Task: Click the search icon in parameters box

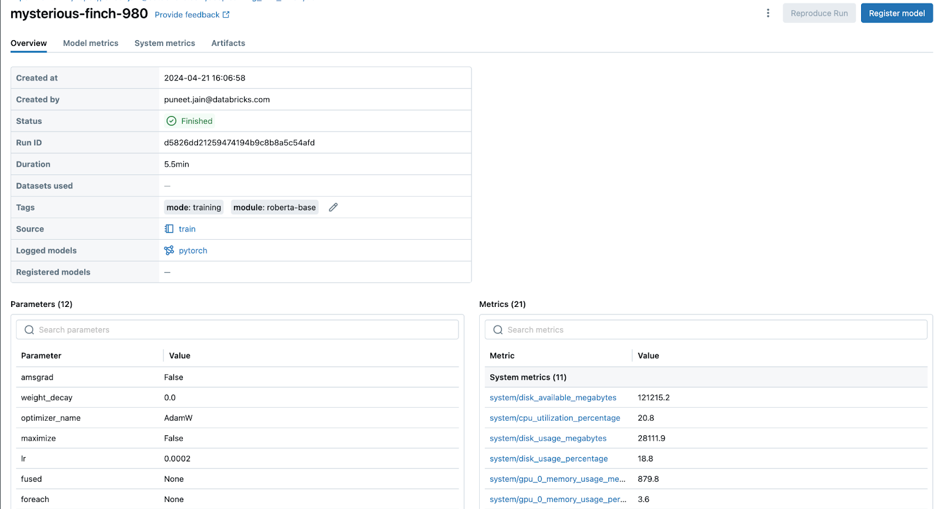Action: [x=29, y=330]
